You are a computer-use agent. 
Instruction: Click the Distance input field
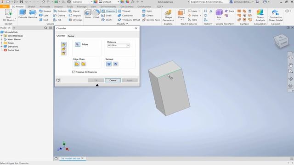tap(117, 46)
